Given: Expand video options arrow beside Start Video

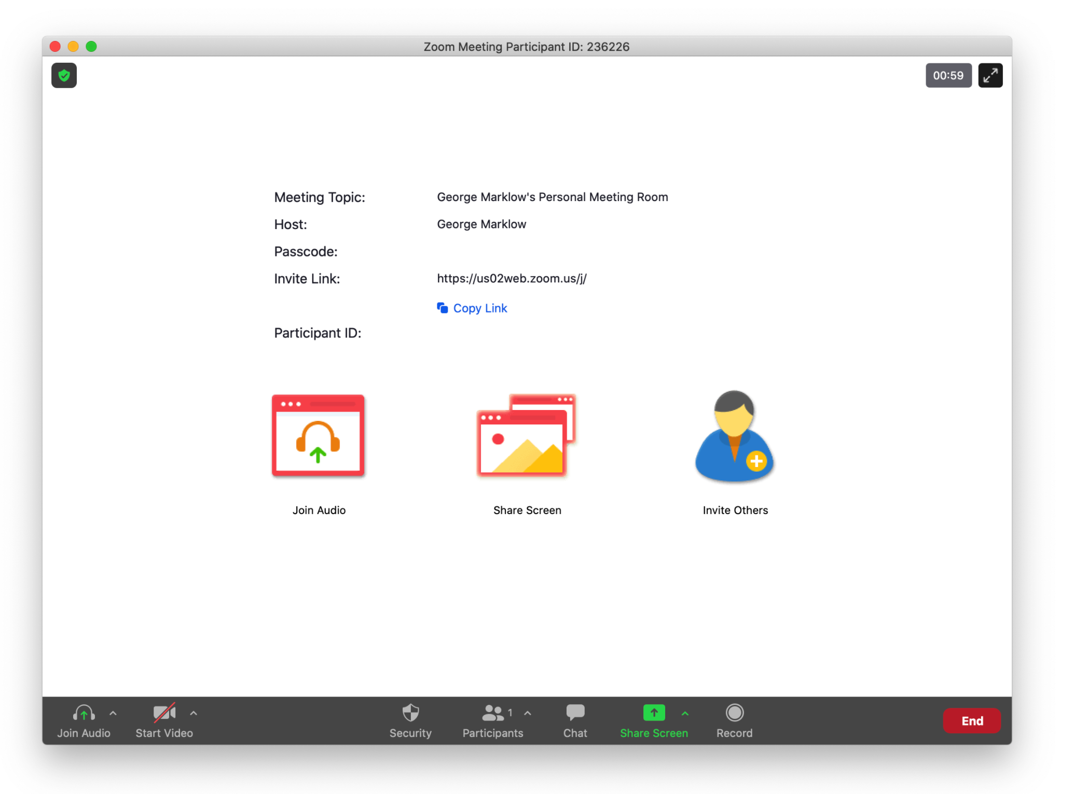Looking at the screenshot, I should (x=194, y=713).
